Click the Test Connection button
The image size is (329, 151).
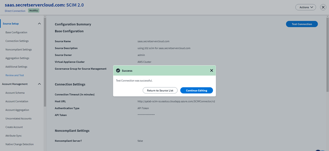[302, 24]
